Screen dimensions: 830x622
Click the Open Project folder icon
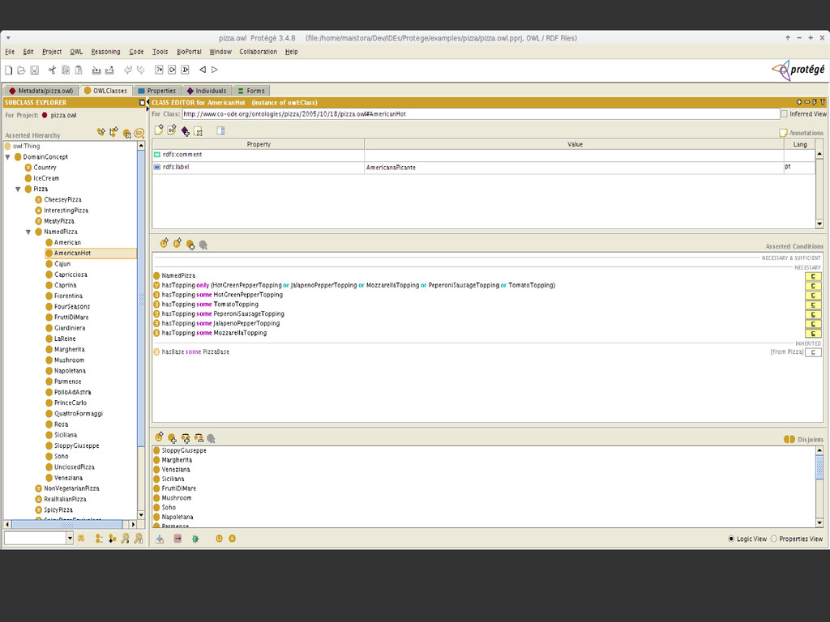[21, 70]
